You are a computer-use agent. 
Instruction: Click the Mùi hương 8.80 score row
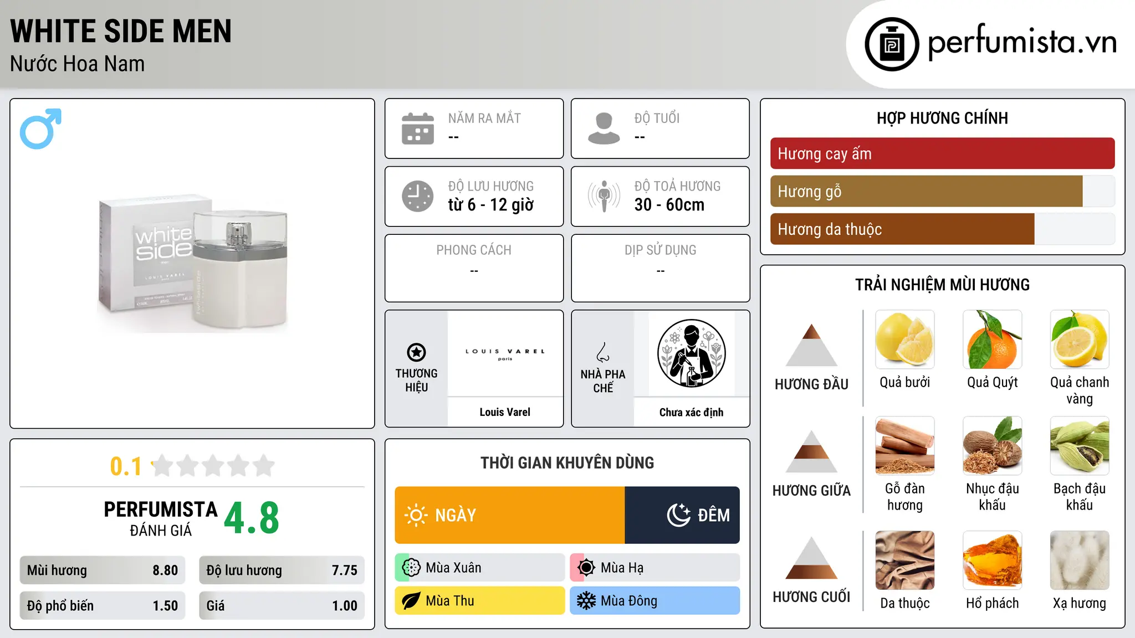tap(103, 570)
